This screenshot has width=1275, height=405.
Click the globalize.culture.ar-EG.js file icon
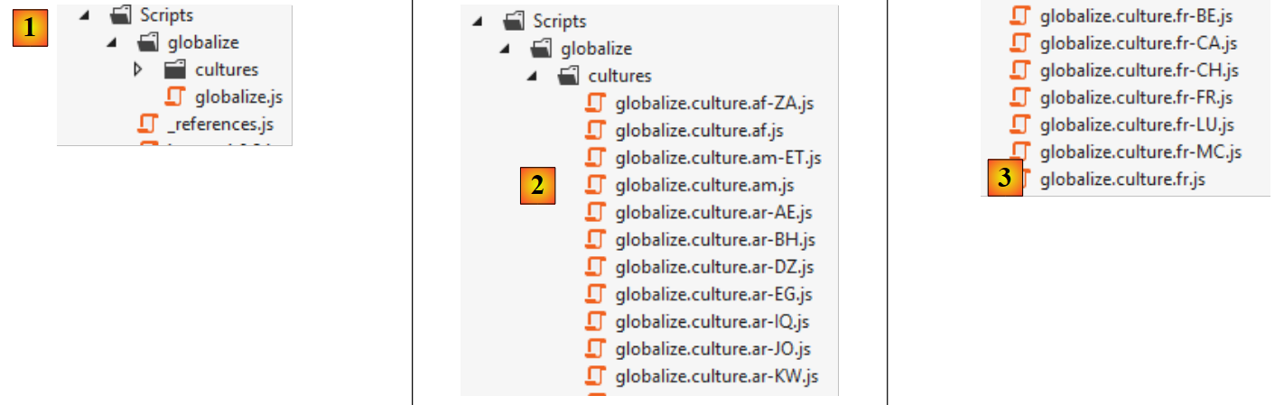coord(595,294)
